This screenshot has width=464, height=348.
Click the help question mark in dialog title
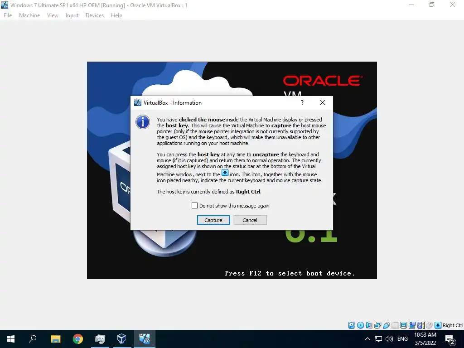coord(302,102)
